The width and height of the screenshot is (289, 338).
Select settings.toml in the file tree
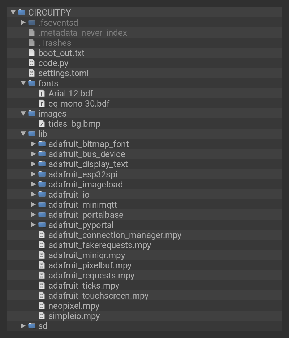pos(63,73)
